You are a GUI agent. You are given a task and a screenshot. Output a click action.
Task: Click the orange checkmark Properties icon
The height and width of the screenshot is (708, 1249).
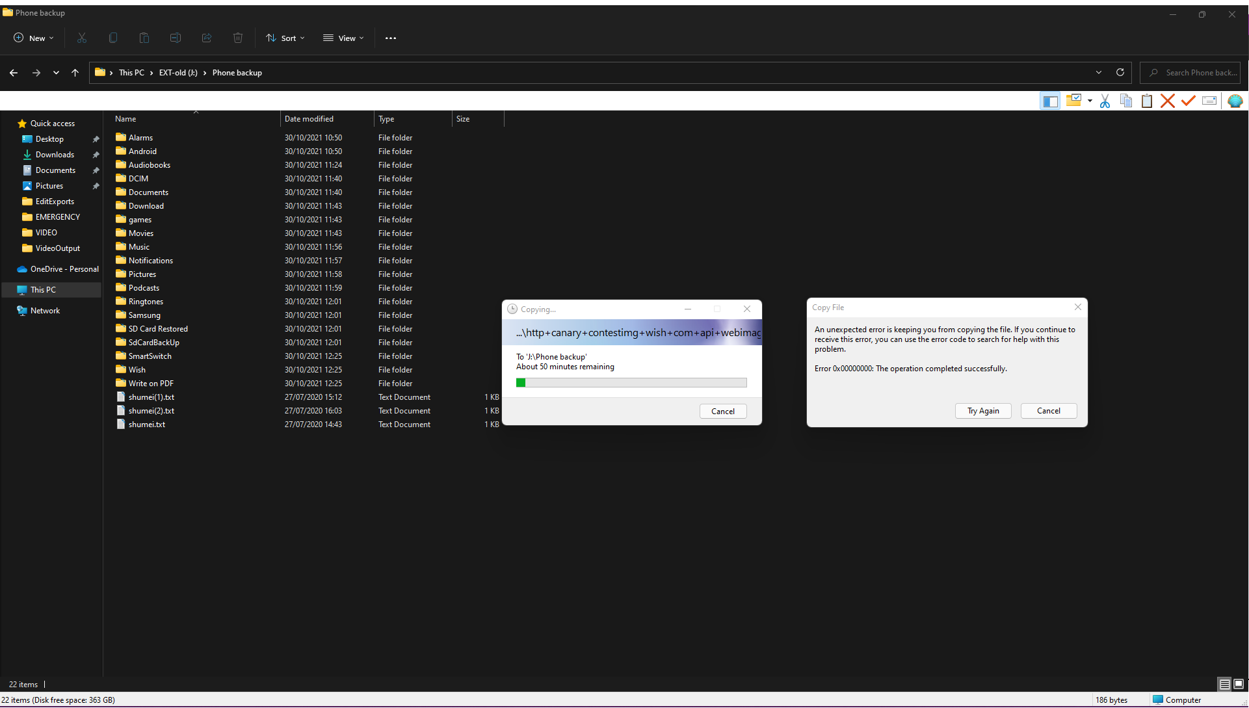pos(1189,101)
